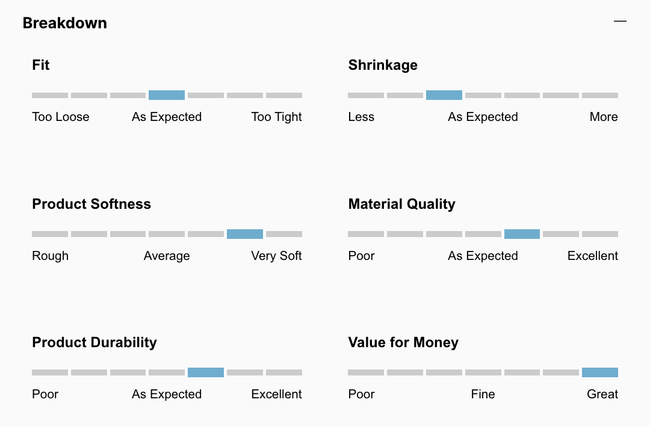The width and height of the screenshot is (650, 426).
Task: Select the last Shrinkage bar segment
Action: [599, 95]
